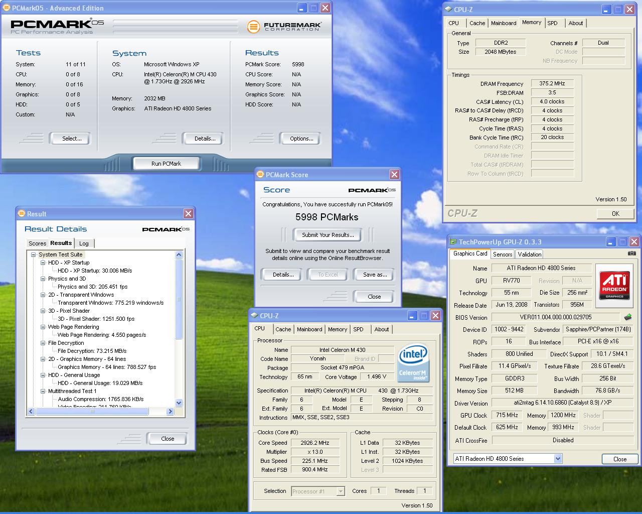Image resolution: width=642 pixels, height=514 pixels.
Task: Click Submit Your Results... button
Action: (x=328, y=235)
